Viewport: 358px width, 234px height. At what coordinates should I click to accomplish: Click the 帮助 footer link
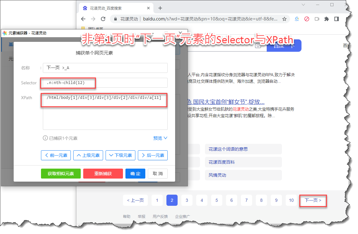click(x=127, y=216)
